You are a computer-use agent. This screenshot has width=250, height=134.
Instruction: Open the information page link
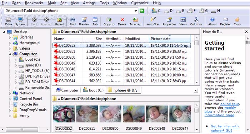(x=219, y=115)
